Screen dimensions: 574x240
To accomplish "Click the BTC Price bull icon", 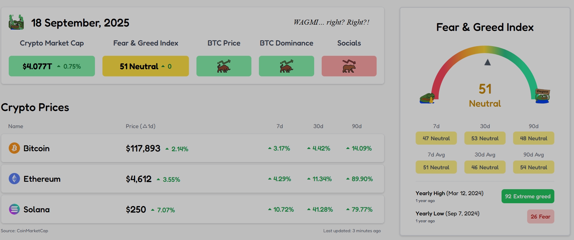I will point(224,66).
